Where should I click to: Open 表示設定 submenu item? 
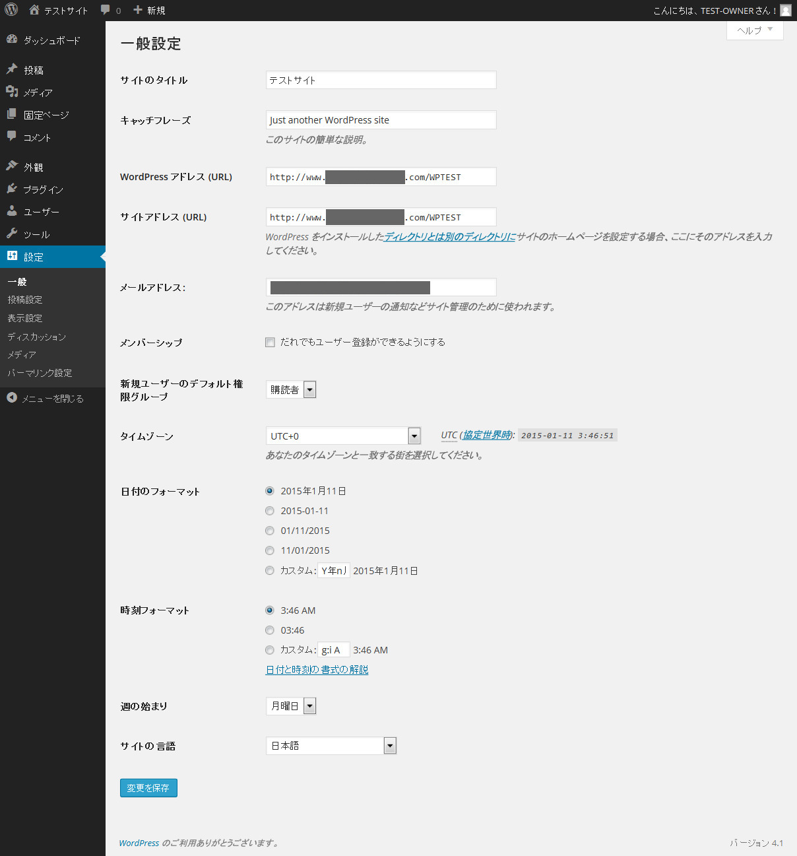[25, 318]
